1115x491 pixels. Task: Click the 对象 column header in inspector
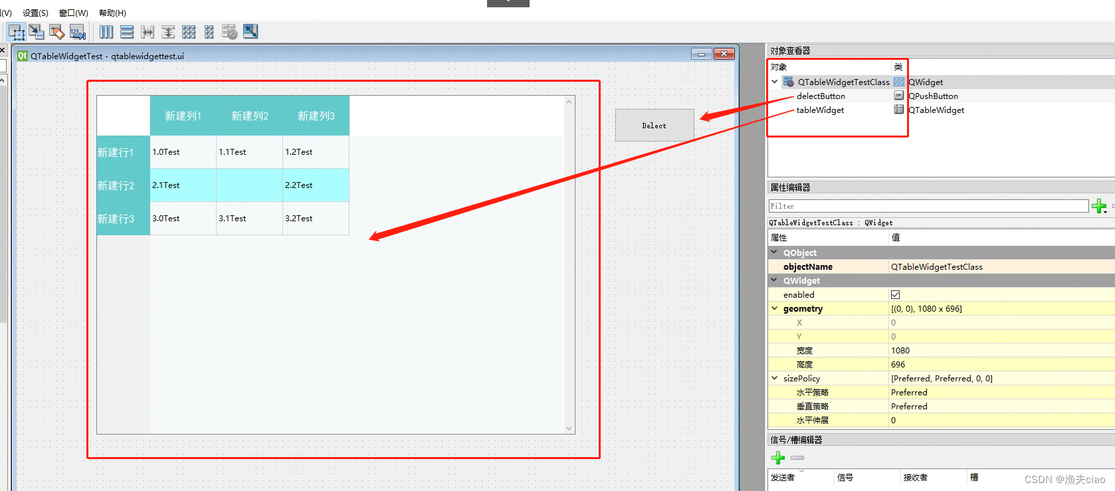coord(829,67)
